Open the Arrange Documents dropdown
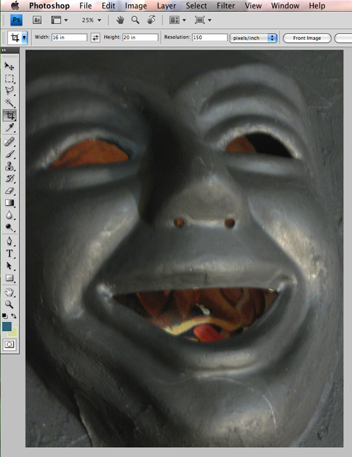 pyautogui.click(x=178, y=20)
